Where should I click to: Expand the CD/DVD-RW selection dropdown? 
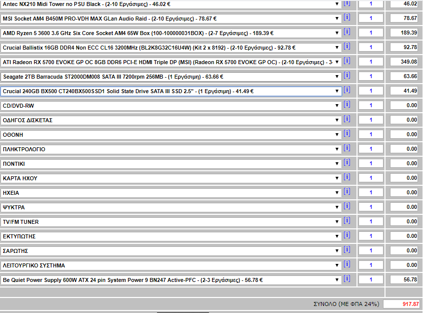click(x=171, y=106)
